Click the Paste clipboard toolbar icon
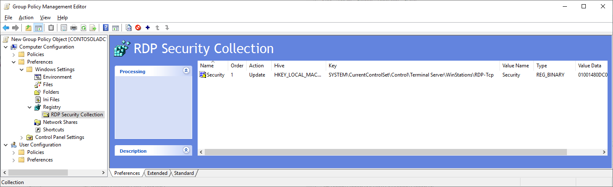Screen dimensions: 613x187 click(51, 28)
